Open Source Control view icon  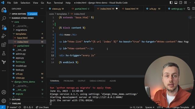[4, 27]
